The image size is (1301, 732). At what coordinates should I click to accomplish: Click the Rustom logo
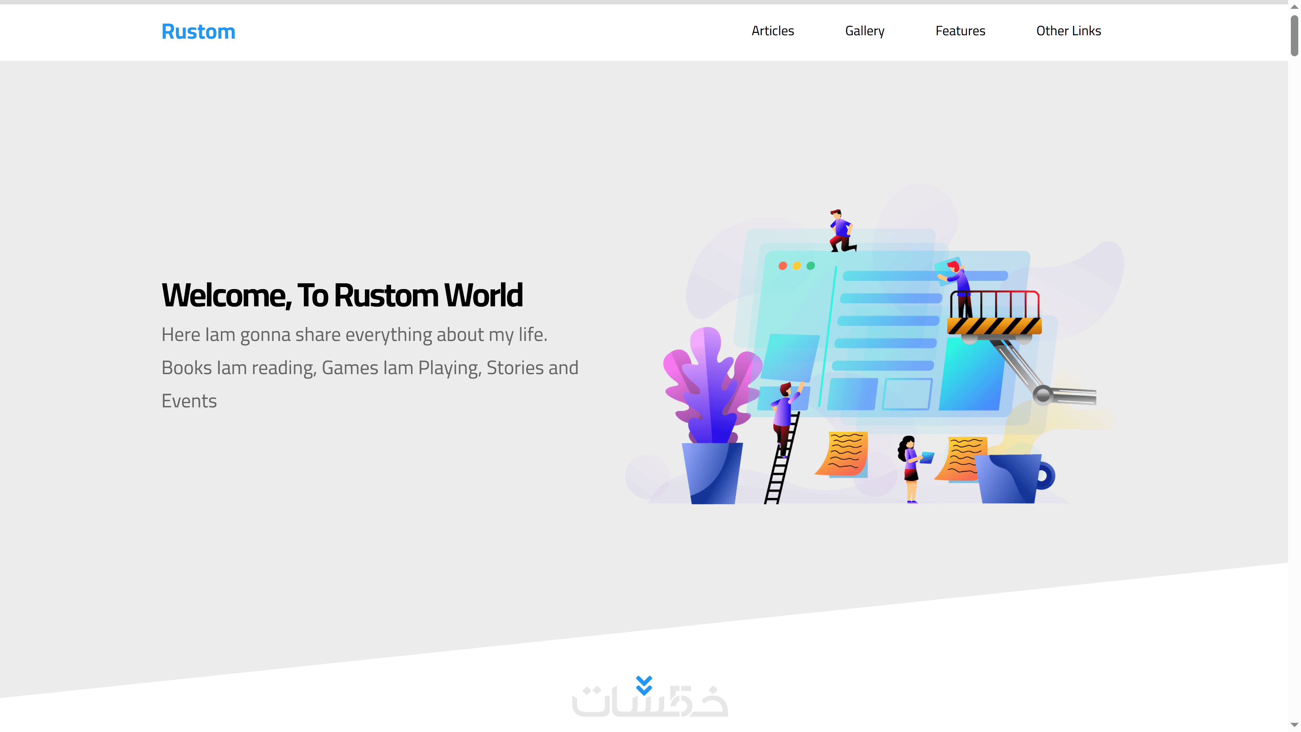click(x=198, y=31)
